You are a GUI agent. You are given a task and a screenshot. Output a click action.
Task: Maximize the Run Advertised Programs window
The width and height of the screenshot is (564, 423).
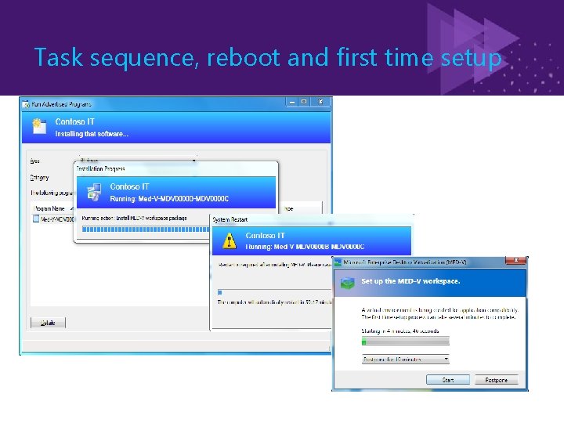(x=304, y=102)
